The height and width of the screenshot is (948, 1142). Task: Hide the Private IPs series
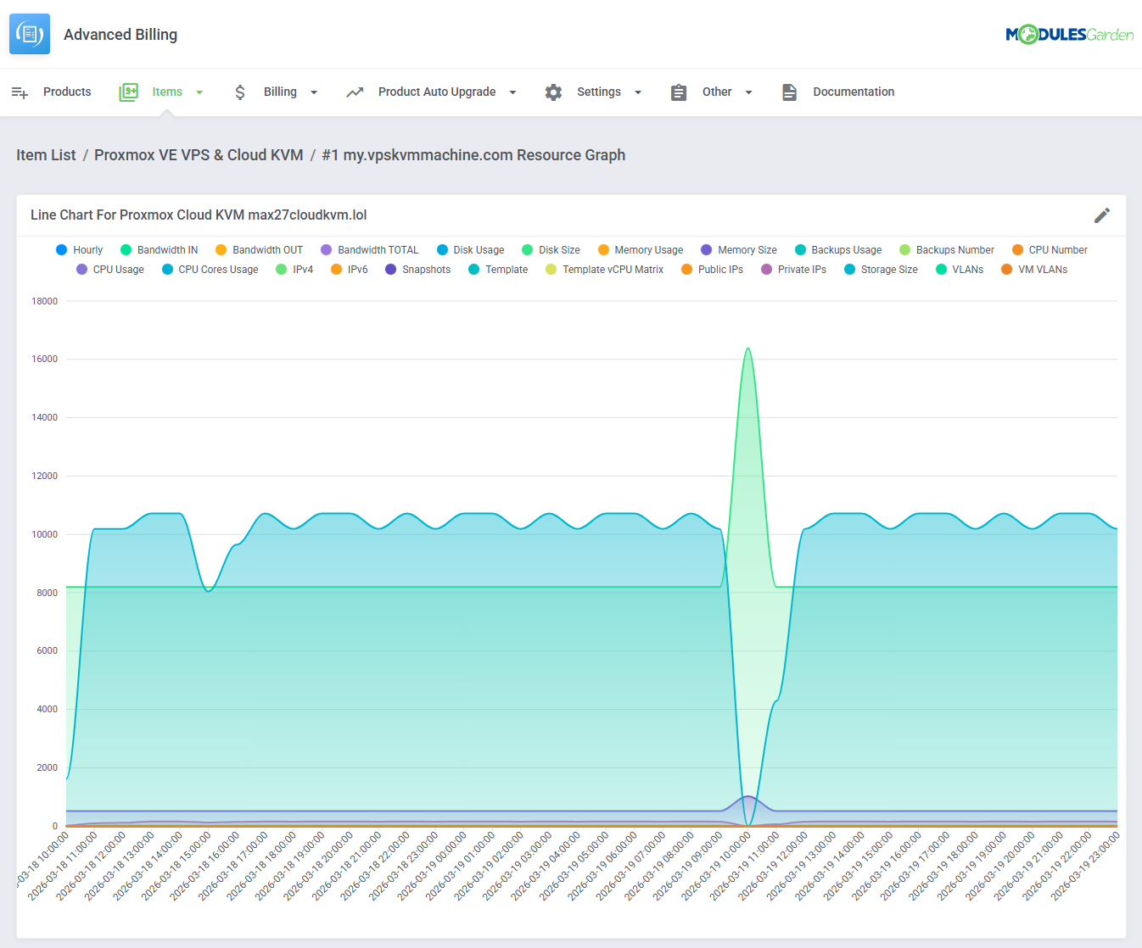click(x=793, y=270)
